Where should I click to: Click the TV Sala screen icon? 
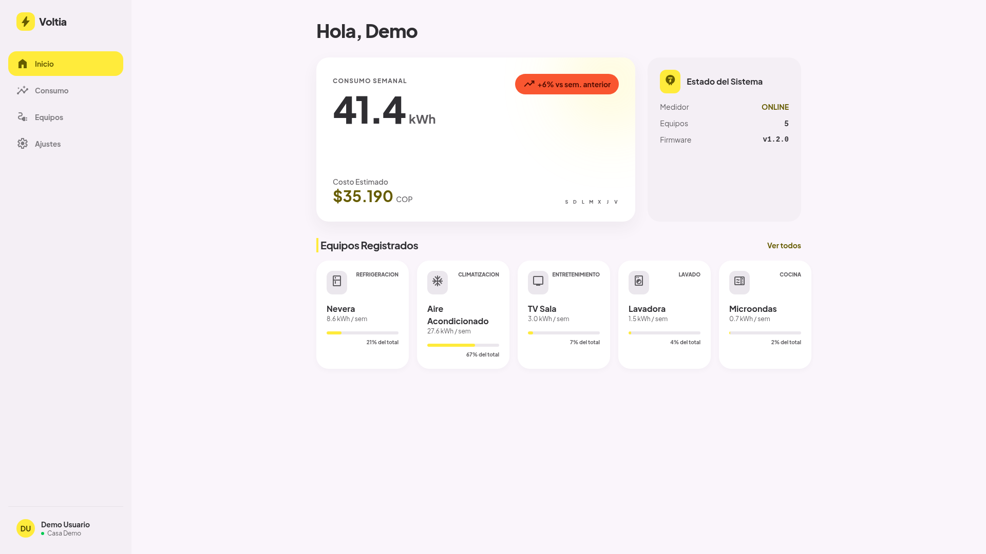[x=538, y=282]
